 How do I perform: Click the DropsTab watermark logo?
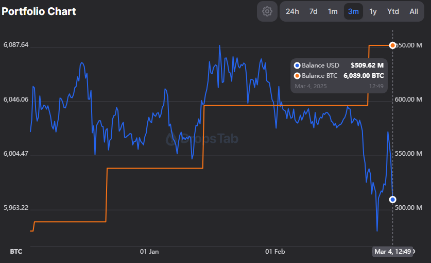click(x=202, y=139)
